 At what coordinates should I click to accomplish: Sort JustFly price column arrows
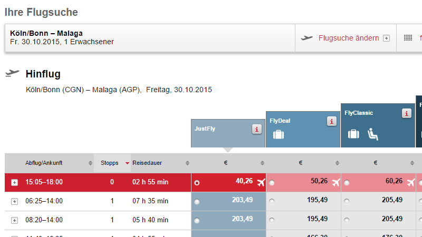click(x=262, y=163)
